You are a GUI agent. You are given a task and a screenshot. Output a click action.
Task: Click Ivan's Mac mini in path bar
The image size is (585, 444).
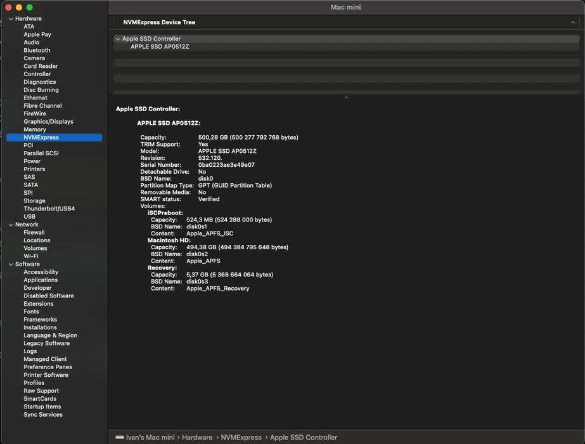click(x=150, y=437)
